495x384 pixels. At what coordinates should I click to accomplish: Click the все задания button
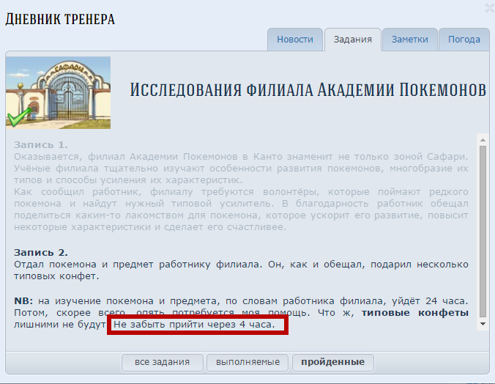pyautogui.click(x=163, y=362)
